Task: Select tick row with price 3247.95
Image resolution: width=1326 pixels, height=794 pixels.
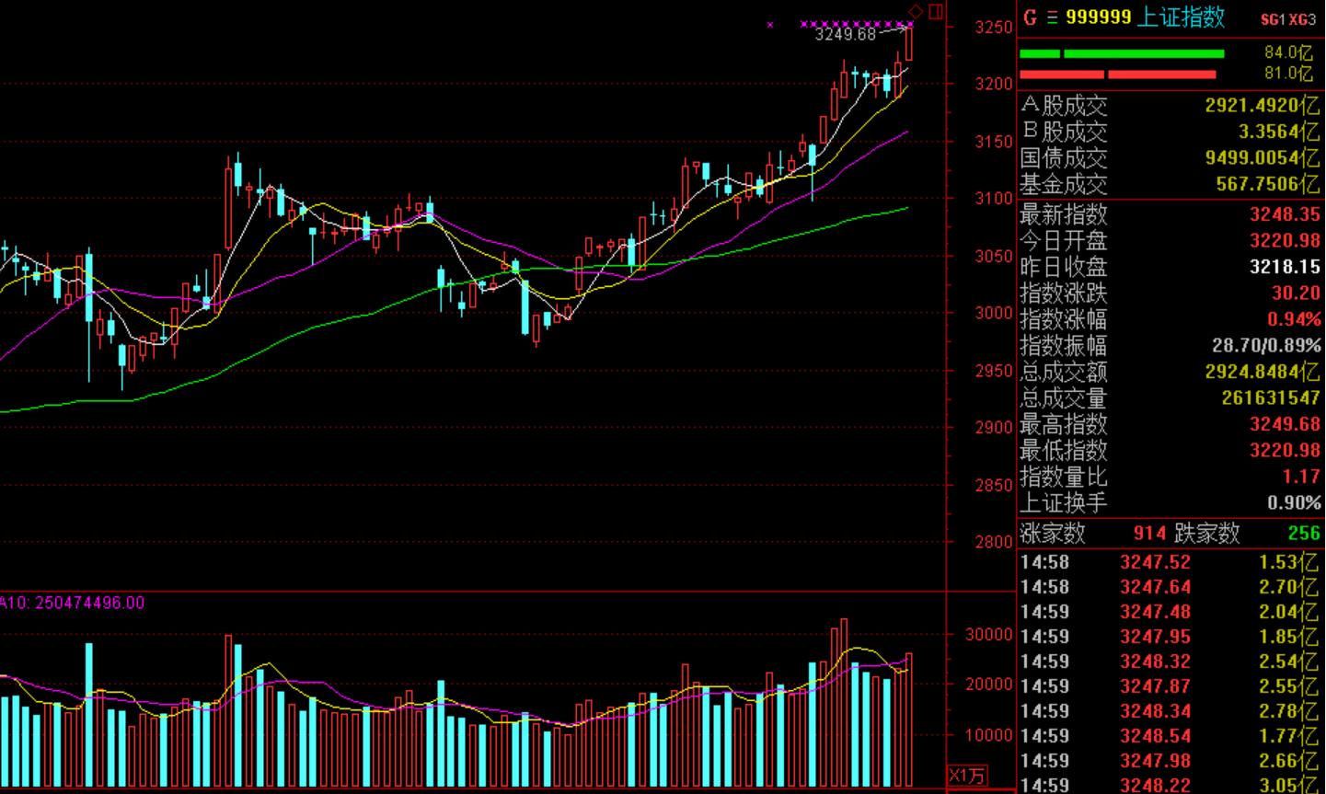Action: (1170, 637)
